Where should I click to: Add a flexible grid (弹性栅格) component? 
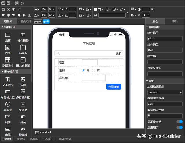coord(23,37)
